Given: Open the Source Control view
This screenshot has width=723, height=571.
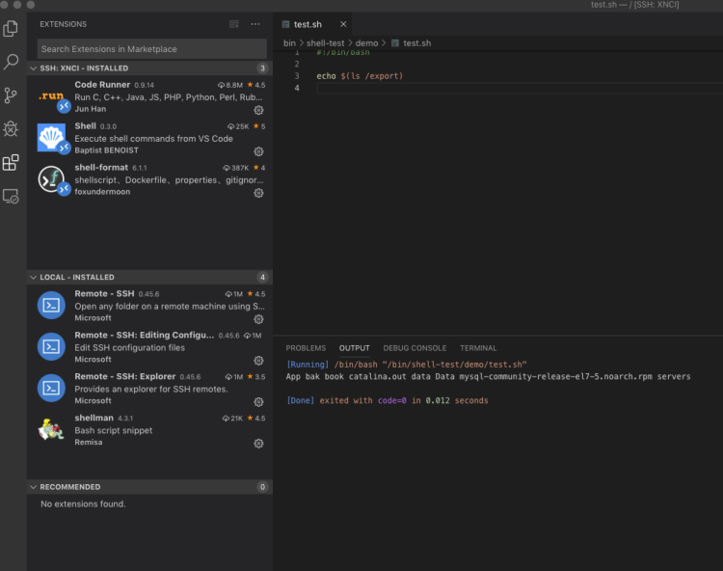Looking at the screenshot, I should point(12,95).
